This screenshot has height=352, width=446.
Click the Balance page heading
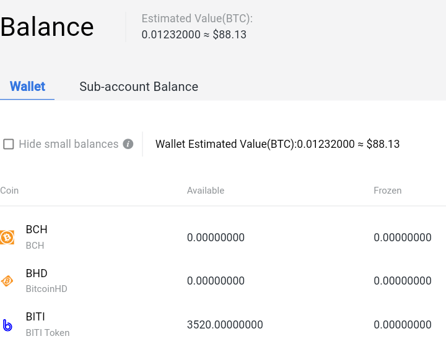coord(47,27)
